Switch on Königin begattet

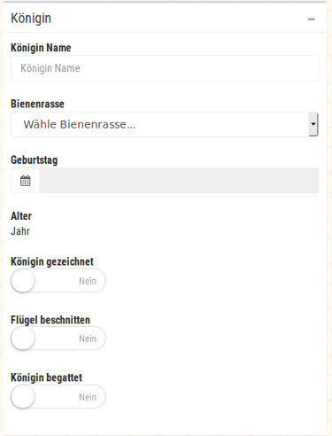pyautogui.click(x=58, y=397)
